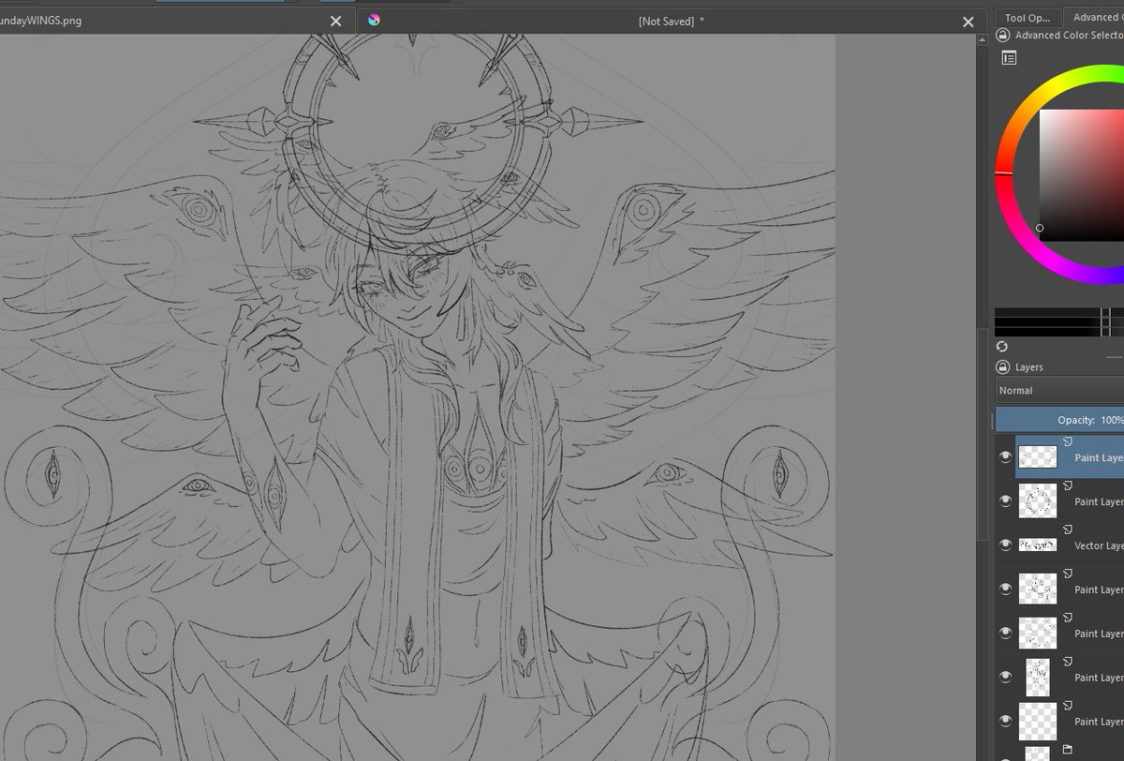This screenshot has width=1124, height=761.
Task: Click the Krita icon on [Not Saved] tab
Action: 374,20
